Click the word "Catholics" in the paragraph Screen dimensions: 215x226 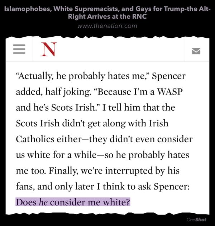pyautogui.click(x=37, y=139)
